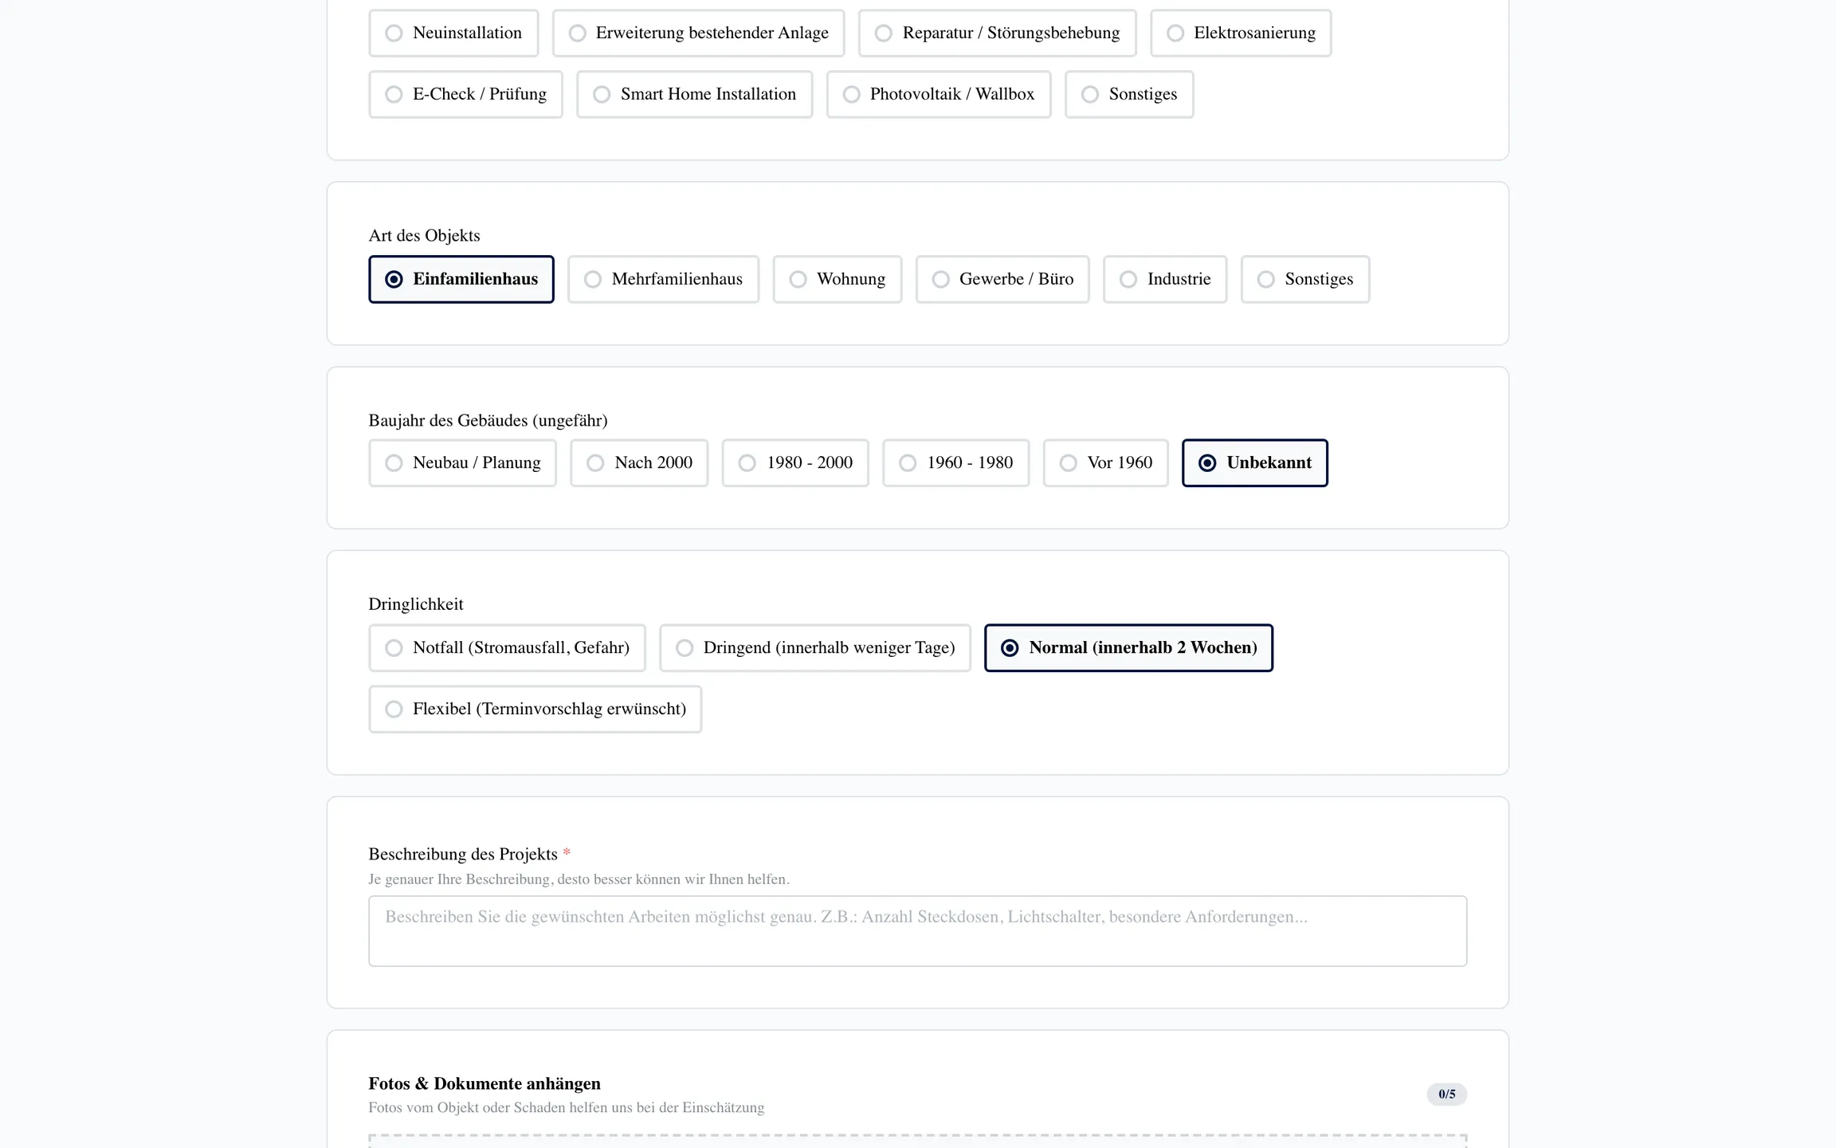Pick Gewerbe / Büro object type
The image size is (1836, 1148).
(1002, 280)
